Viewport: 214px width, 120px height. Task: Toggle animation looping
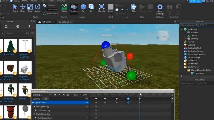(x=68, y=95)
